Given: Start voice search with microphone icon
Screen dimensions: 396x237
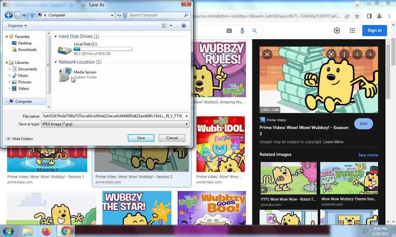Looking at the screenshot, I should tap(242, 31).
